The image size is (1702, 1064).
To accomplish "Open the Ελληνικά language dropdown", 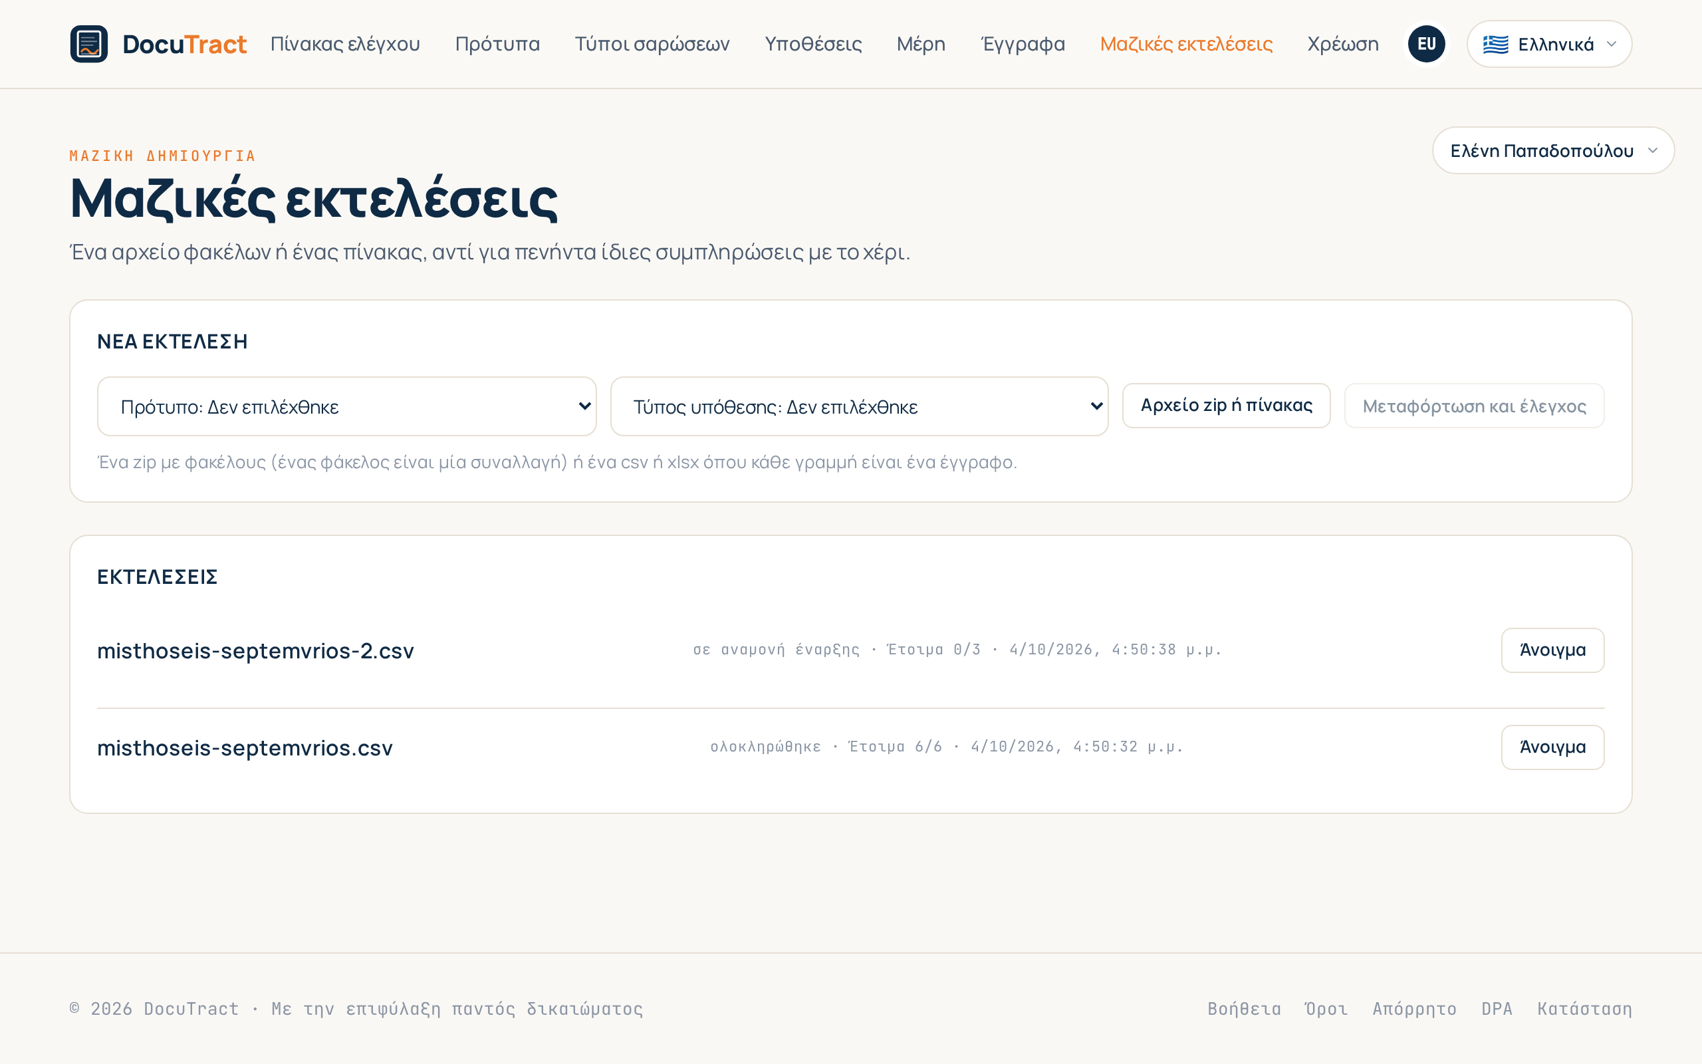I will point(1548,44).
